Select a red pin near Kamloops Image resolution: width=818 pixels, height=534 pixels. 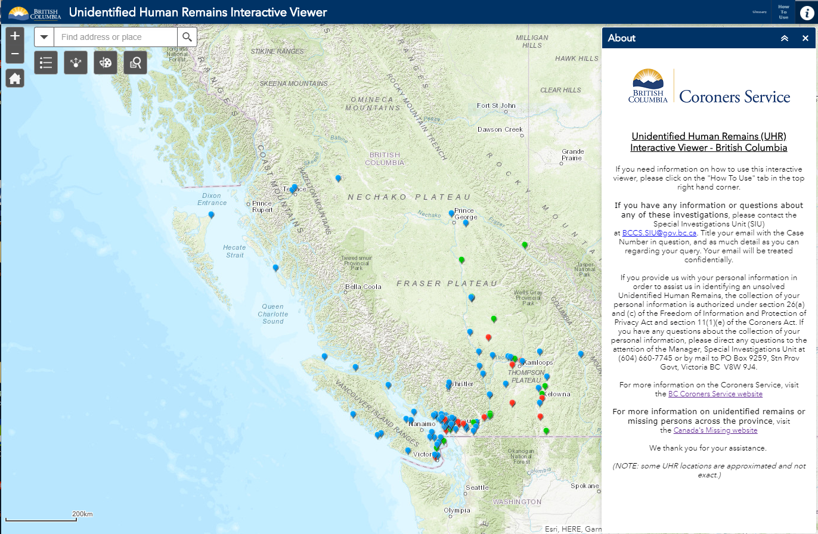pos(512,364)
